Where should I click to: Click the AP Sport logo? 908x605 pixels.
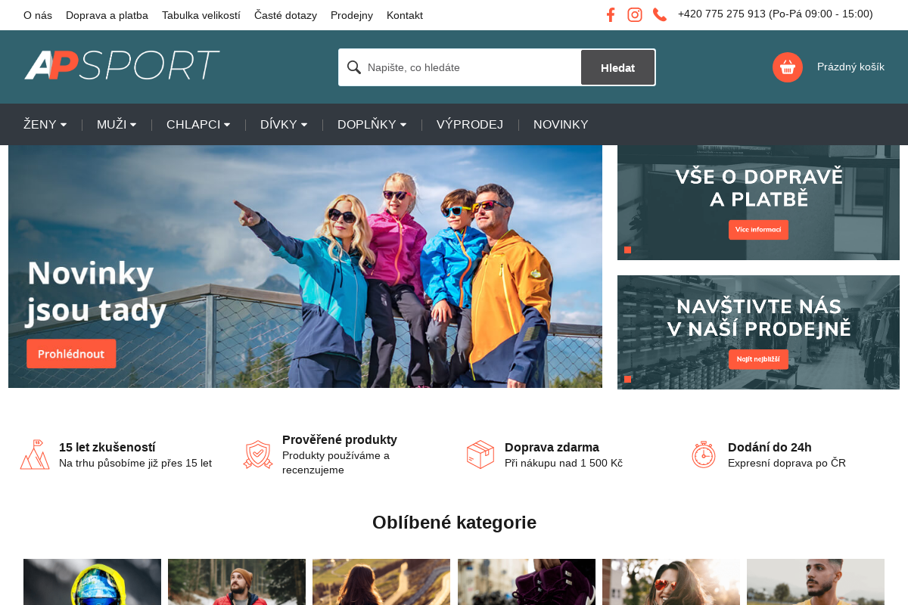point(122,66)
